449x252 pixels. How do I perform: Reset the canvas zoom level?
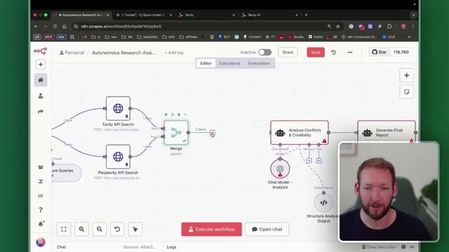click(x=117, y=229)
